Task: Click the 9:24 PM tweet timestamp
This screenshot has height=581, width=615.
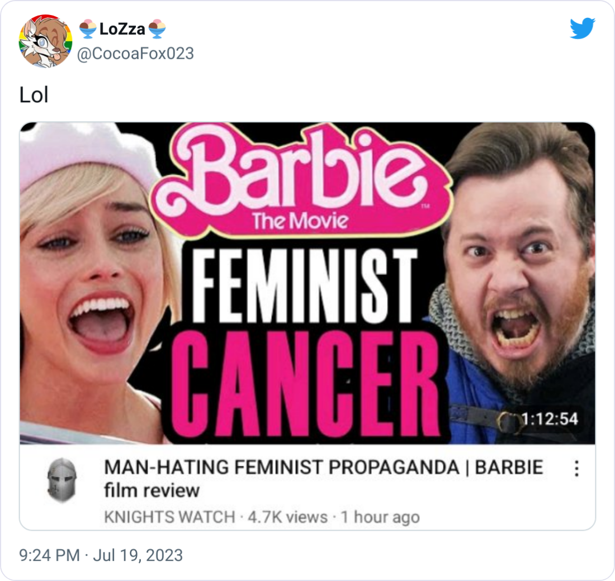Action: (x=49, y=555)
